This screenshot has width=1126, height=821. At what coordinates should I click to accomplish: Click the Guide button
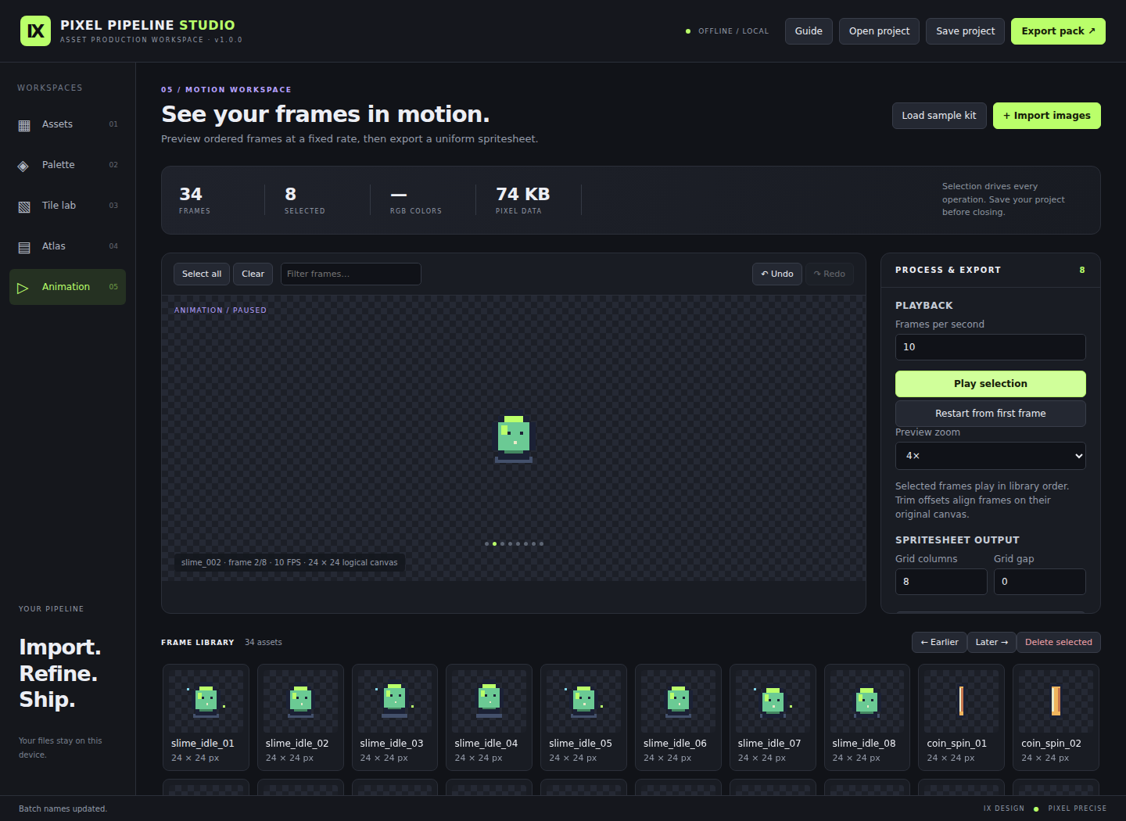pyautogui.click(x=809, y=31)
